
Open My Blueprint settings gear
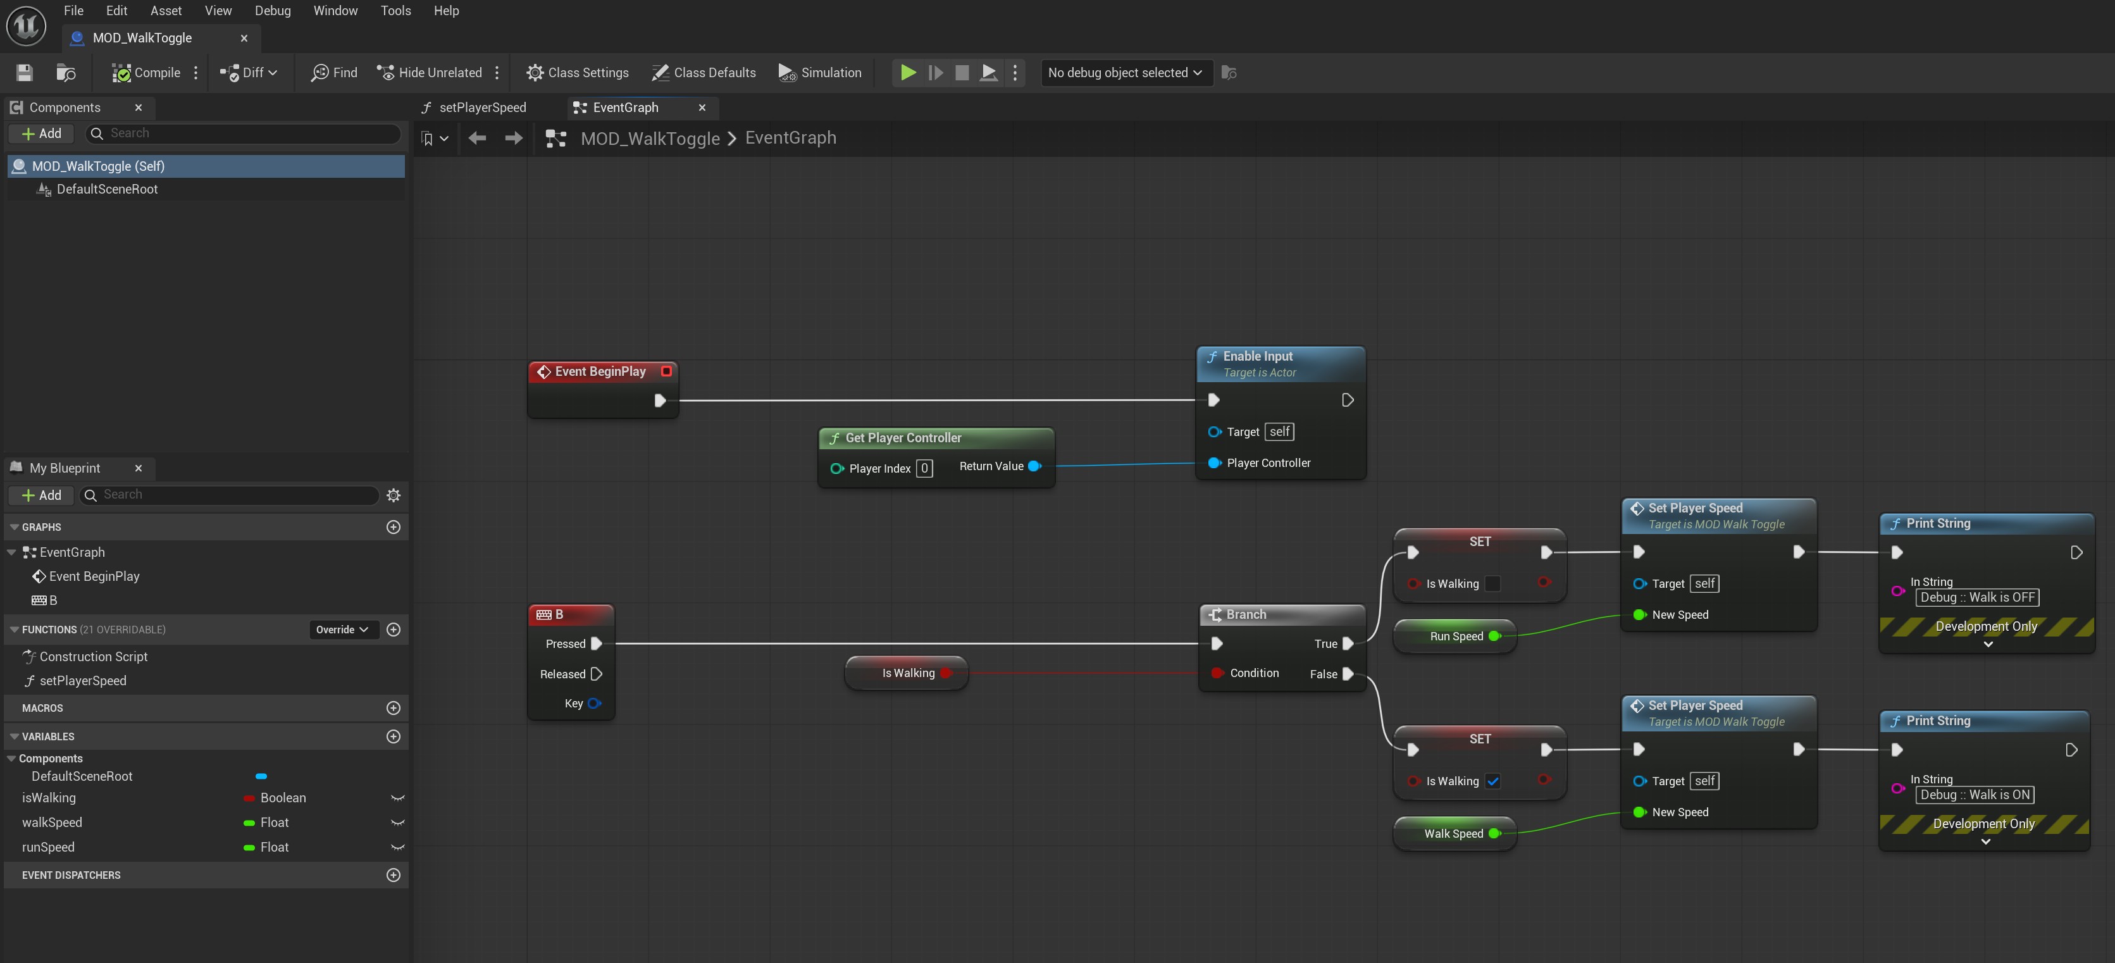(394, 495)
